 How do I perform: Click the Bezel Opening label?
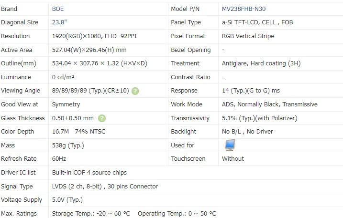pyautogui.click(x=191, y=50)
